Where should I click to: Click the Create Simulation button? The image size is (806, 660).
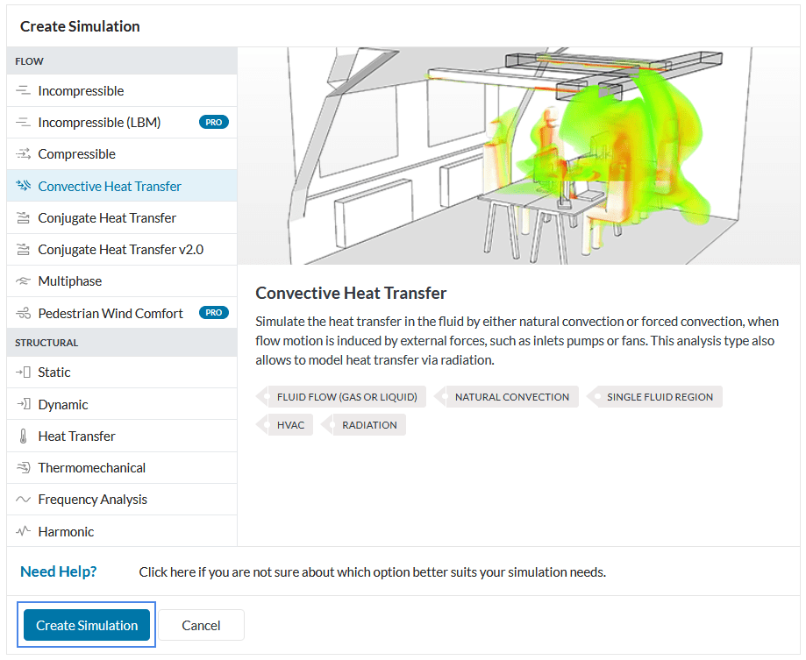[85, 625]
